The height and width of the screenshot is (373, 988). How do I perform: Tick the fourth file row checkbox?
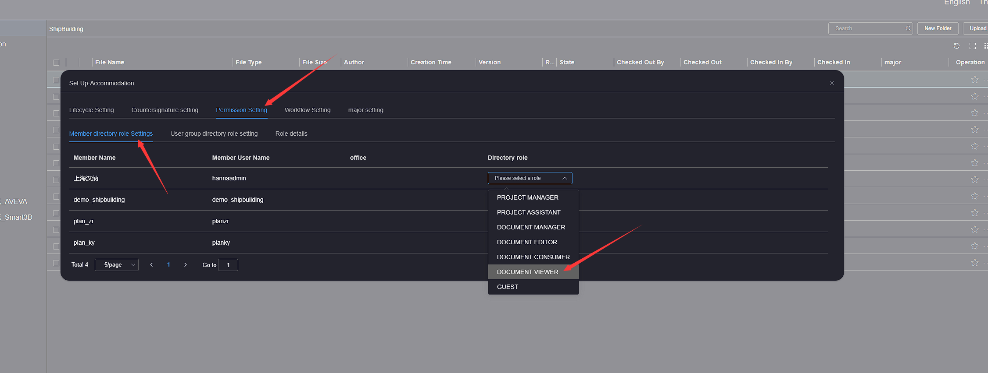pos(56,130)
